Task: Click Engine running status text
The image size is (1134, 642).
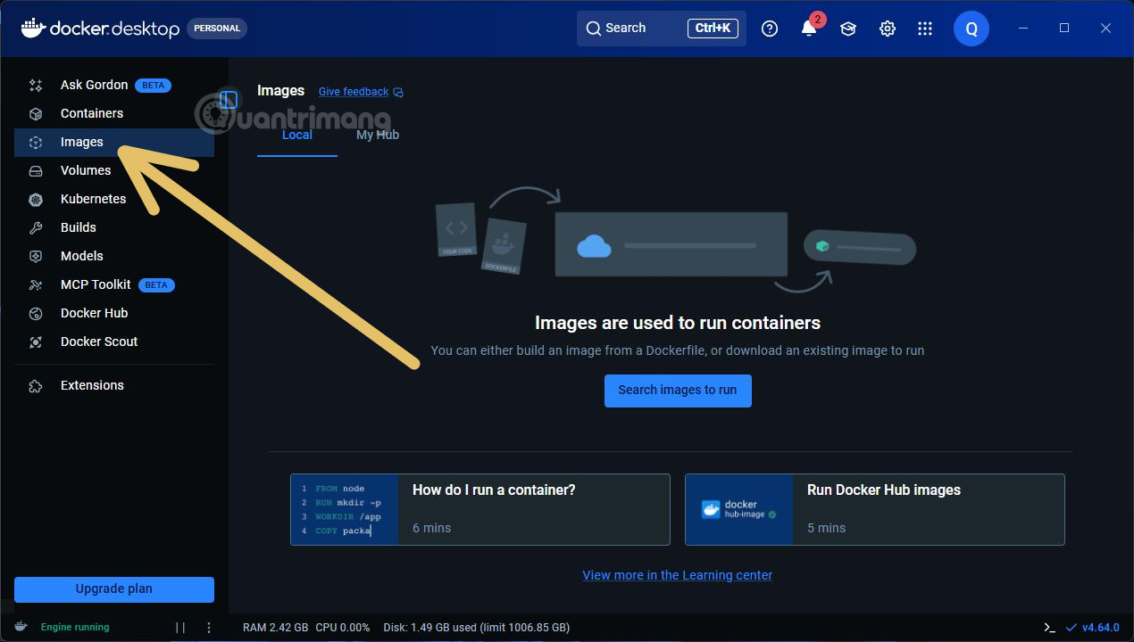Action: click(75, 628)
